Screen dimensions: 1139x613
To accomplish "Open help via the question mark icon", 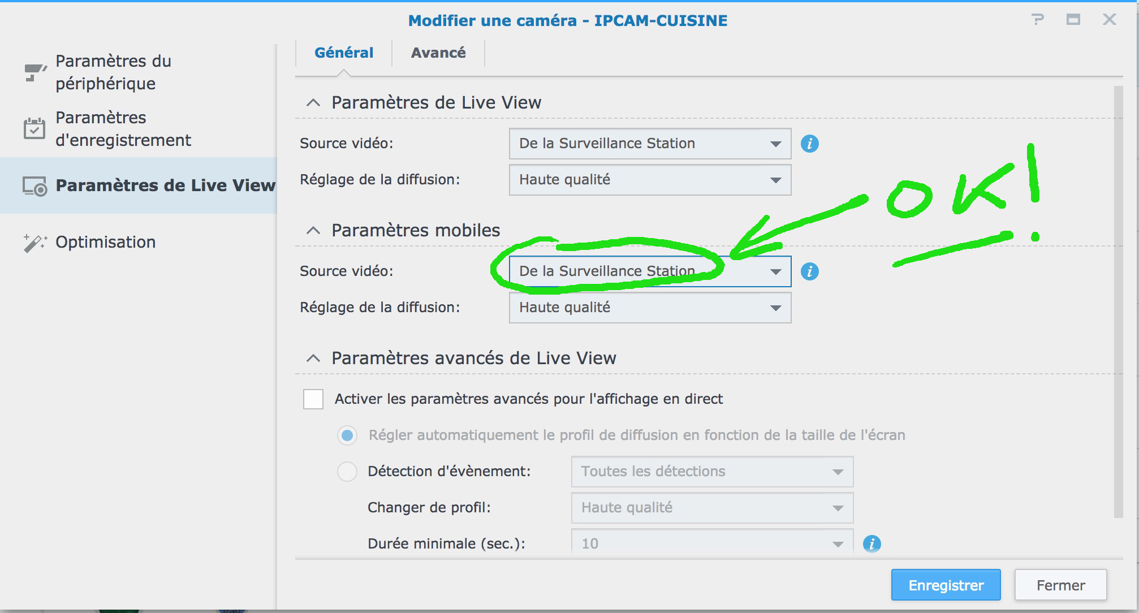I will (x=1037, y=20).
